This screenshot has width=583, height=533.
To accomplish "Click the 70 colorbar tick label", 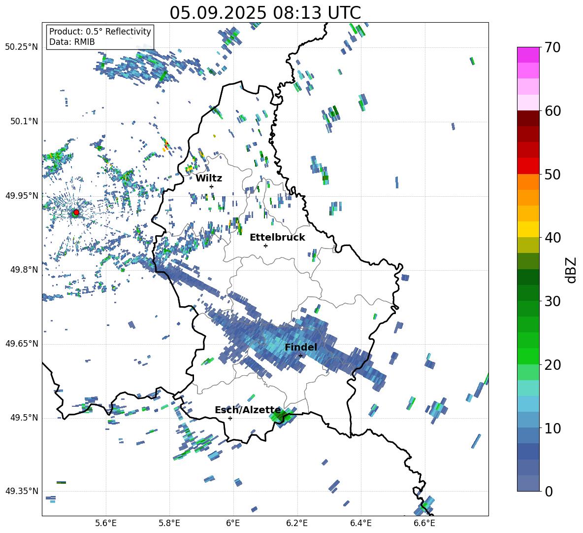I will click(552, 48).
